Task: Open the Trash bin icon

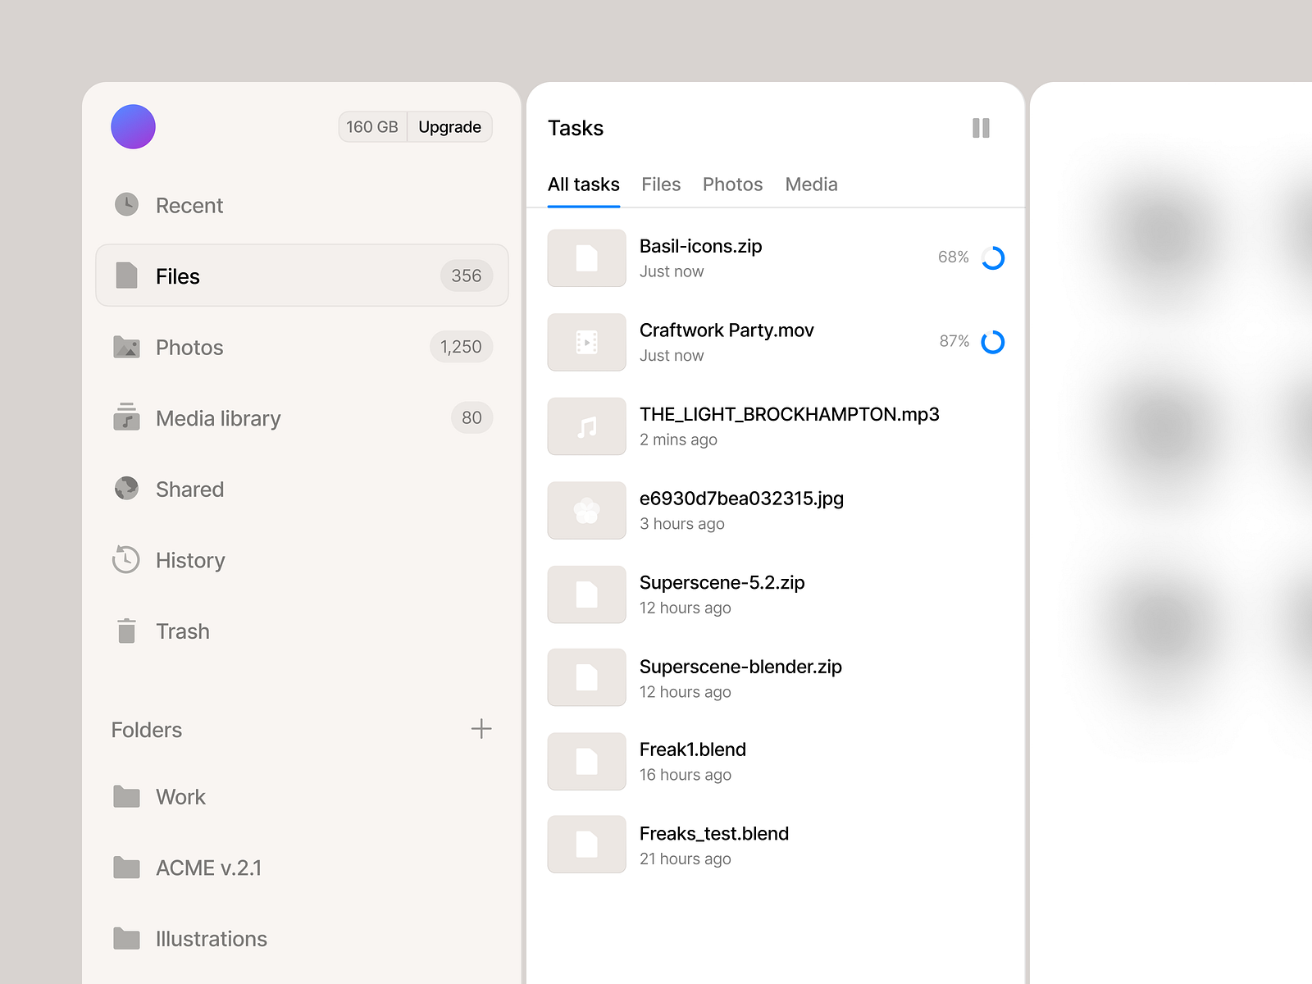Action: point(126,631)
